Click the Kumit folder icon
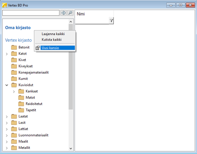The height and width of the screenshot is (154, 197). click(14, 79)
